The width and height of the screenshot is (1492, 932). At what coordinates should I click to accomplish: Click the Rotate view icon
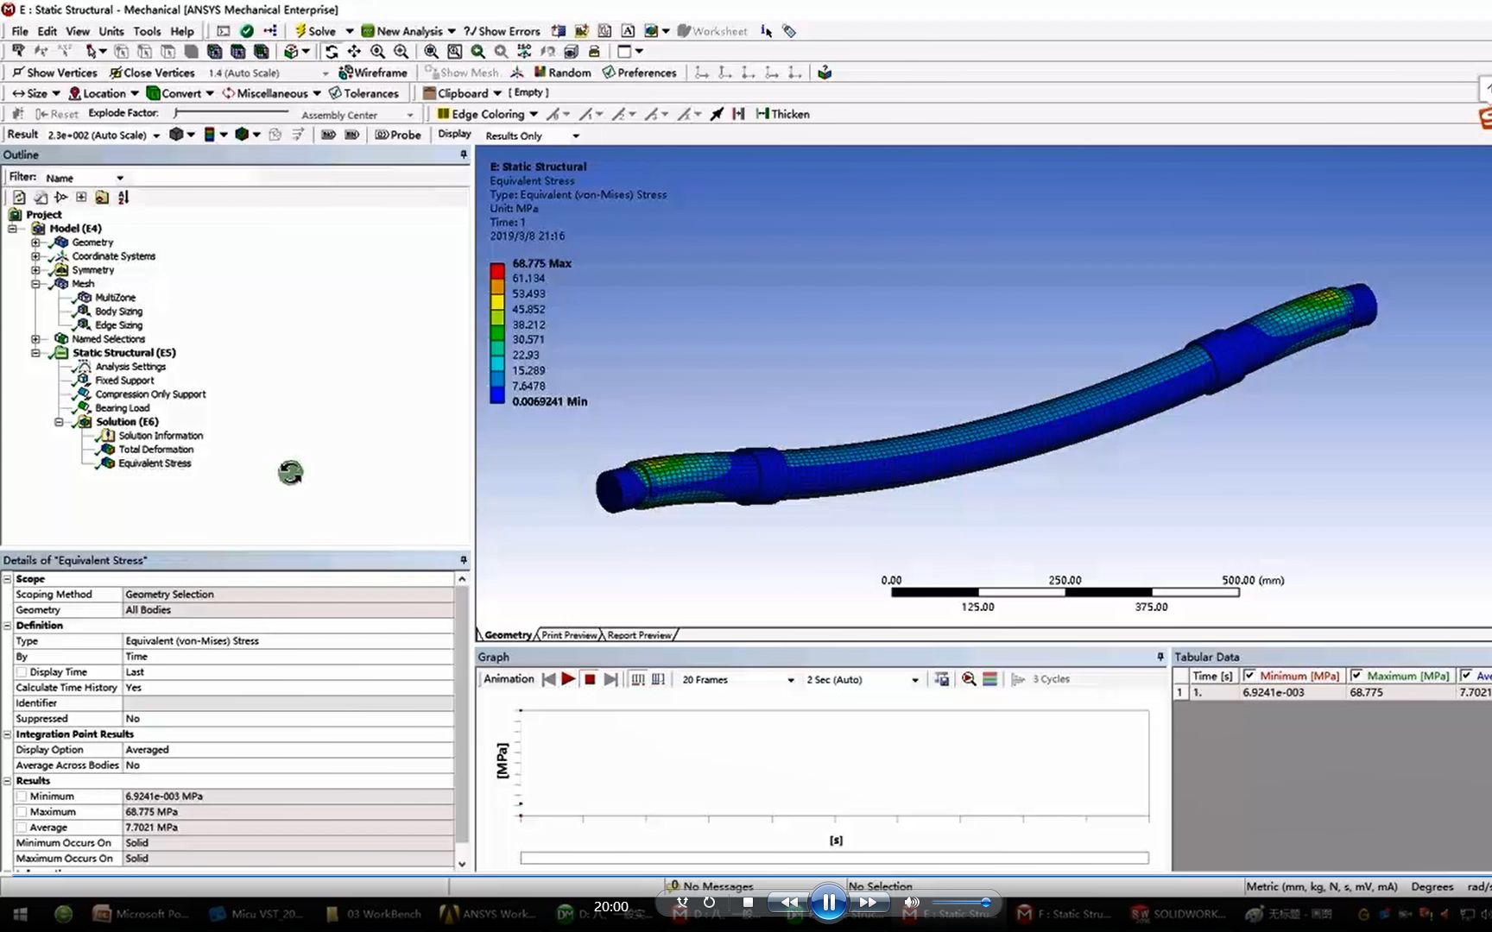click(332, 52)
